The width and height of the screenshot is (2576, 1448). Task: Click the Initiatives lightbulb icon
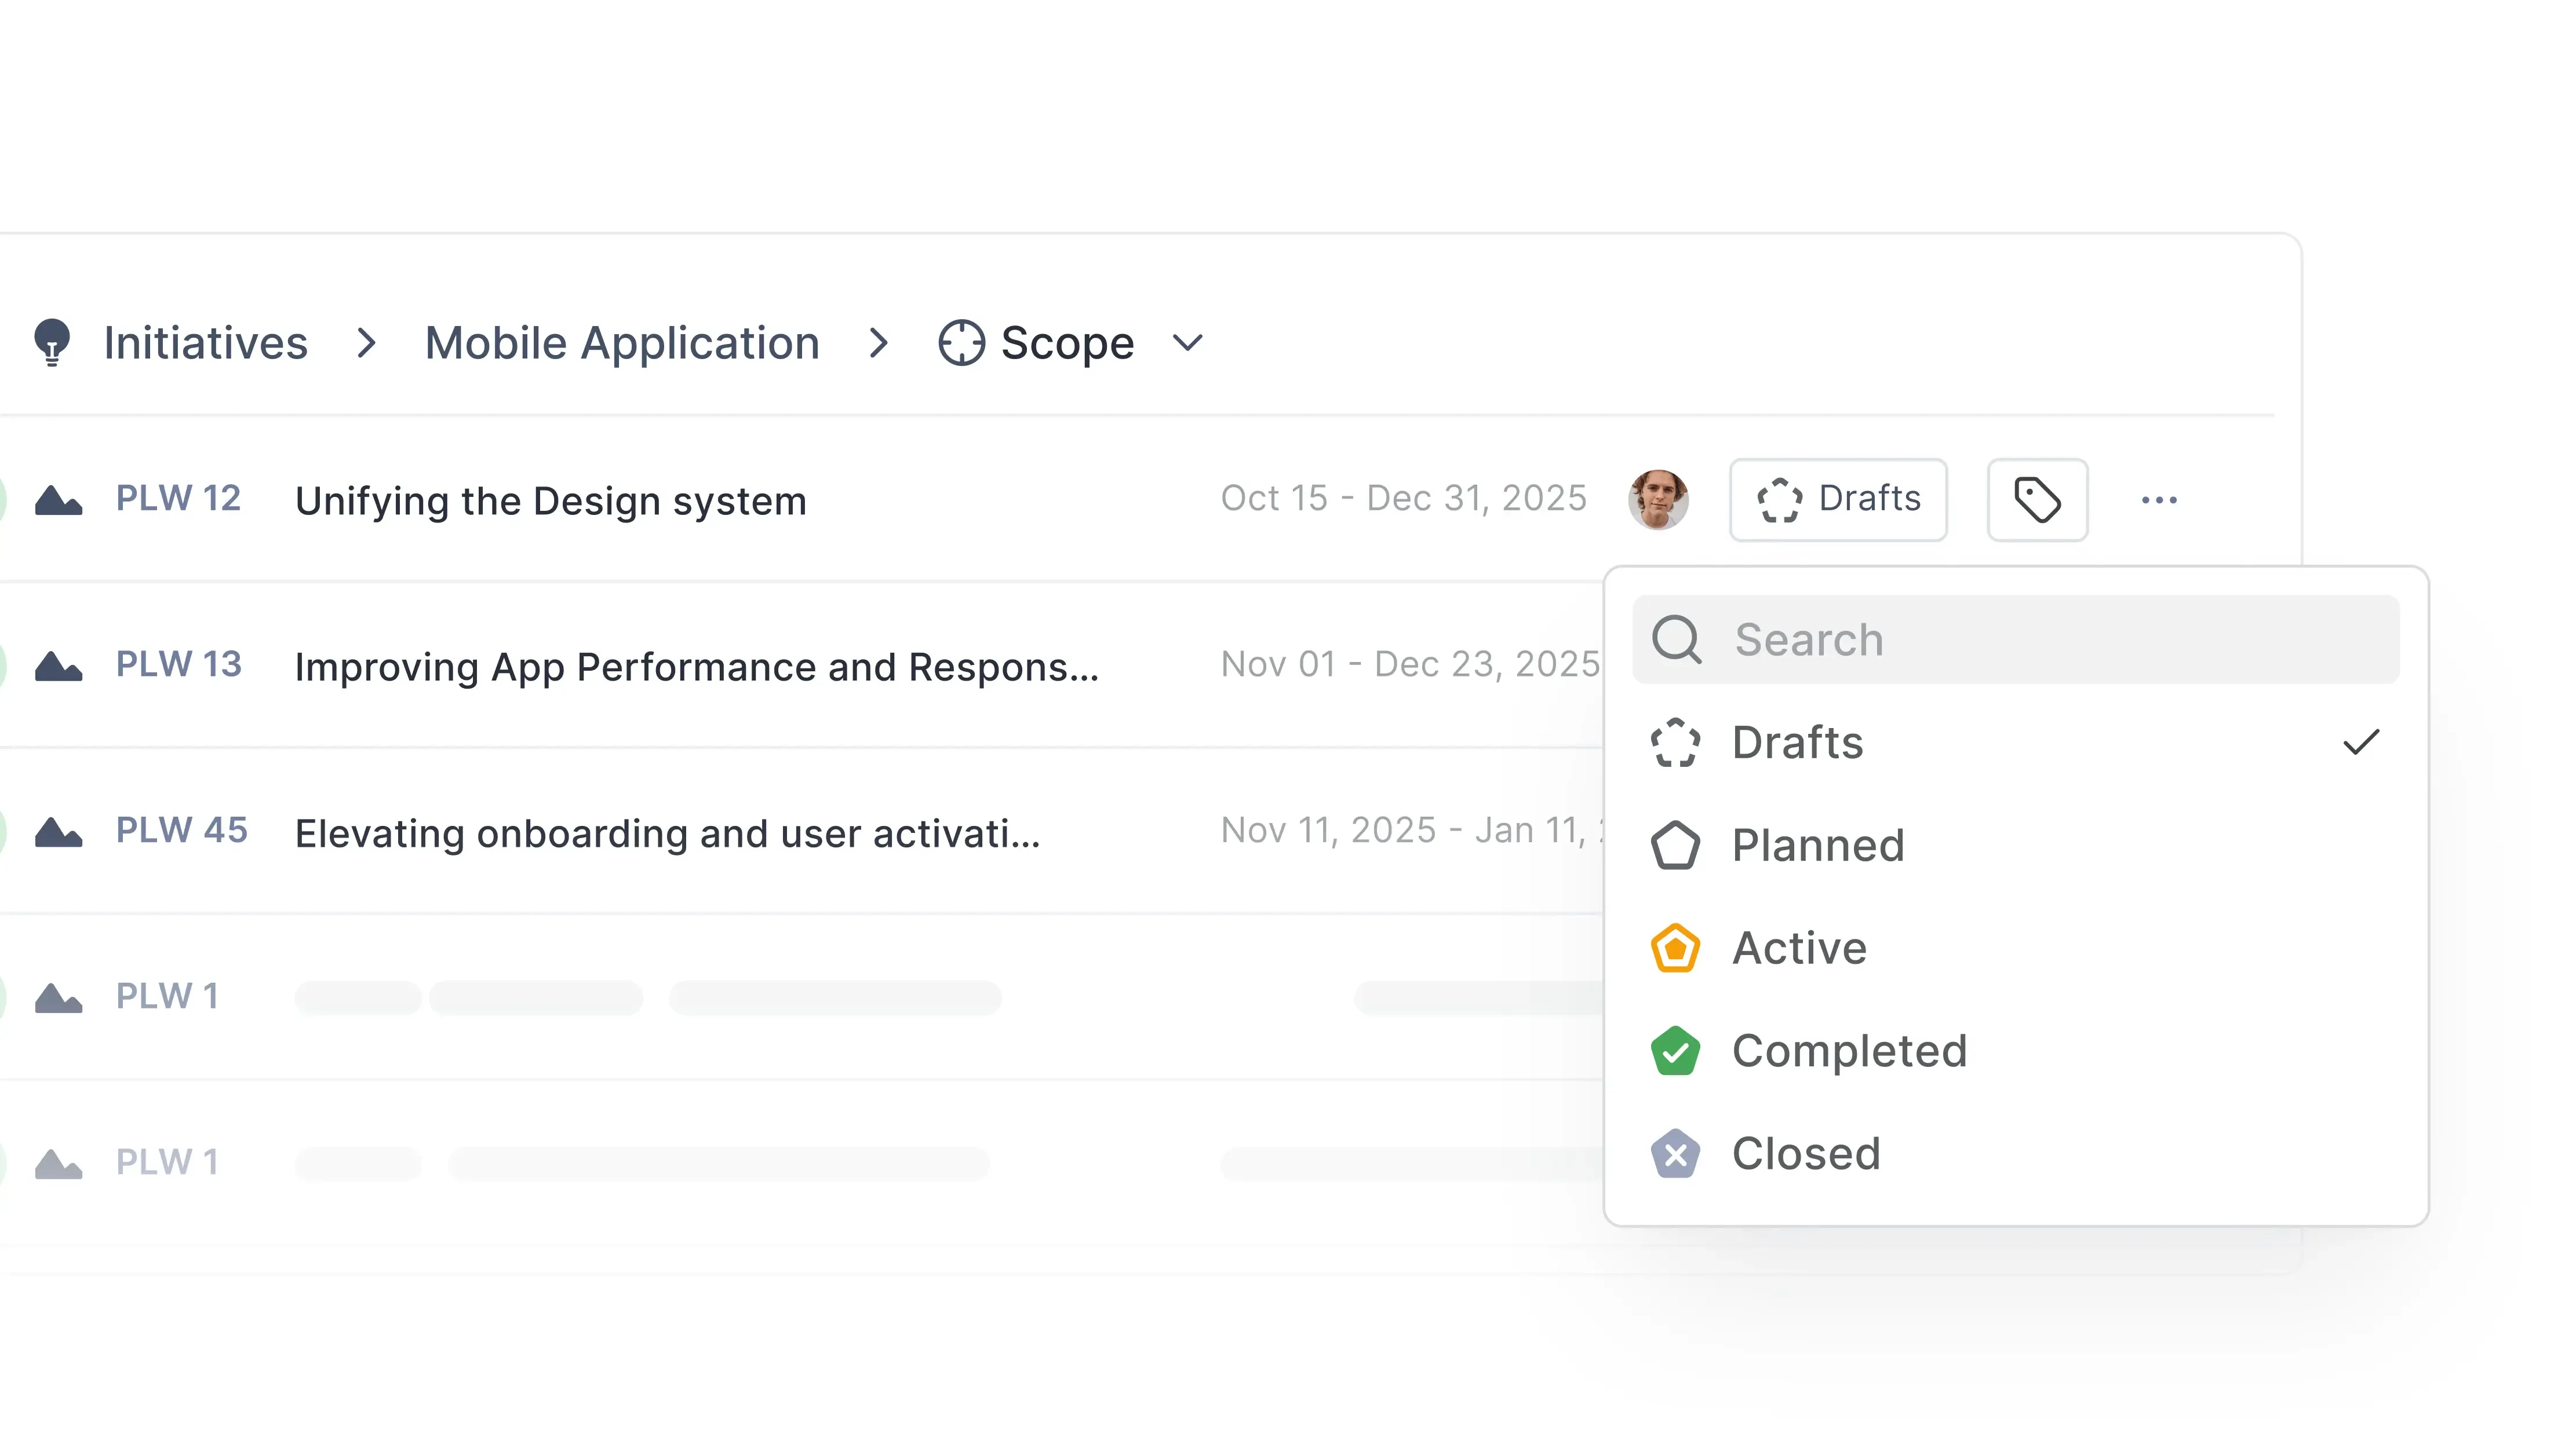pos(52,343)
